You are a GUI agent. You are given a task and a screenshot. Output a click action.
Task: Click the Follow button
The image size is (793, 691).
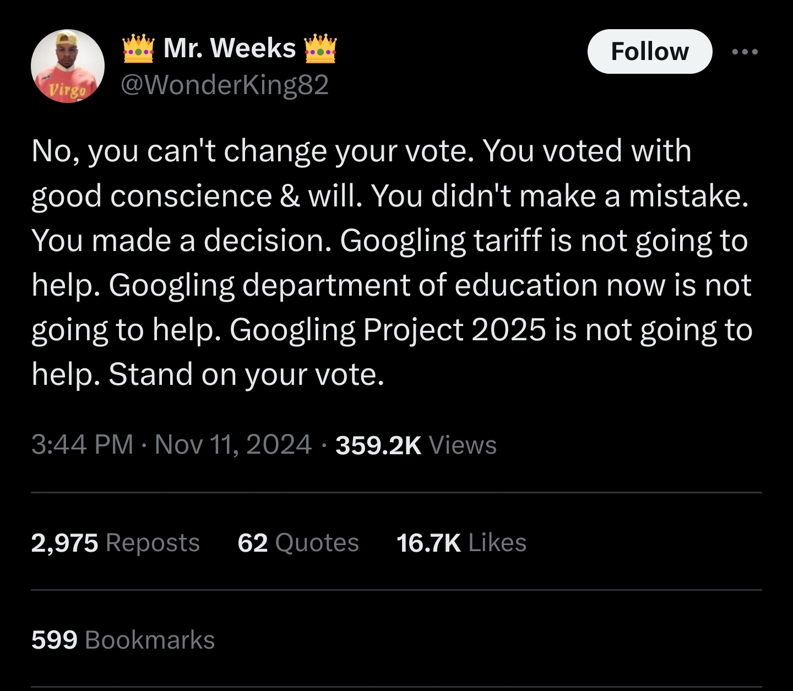649,52
